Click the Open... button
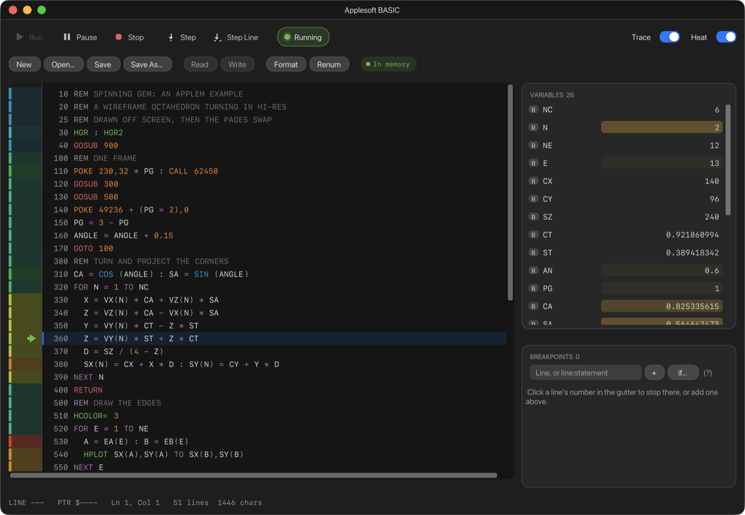The height and width of the screenshot is (515, 745). [x=63, y=64]
